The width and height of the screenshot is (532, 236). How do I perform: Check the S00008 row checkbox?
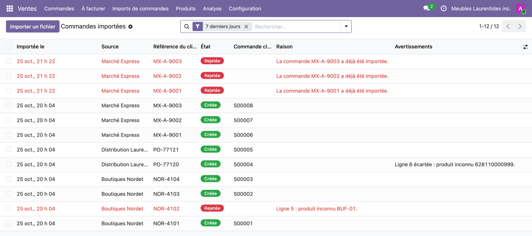point(9,105)
